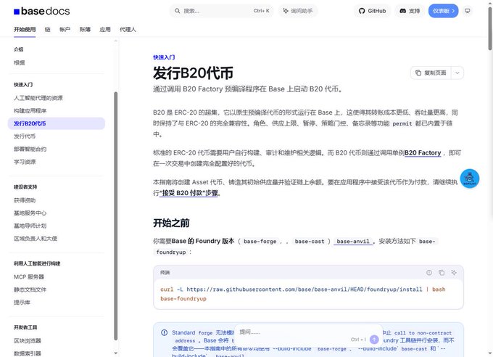Follow the 接受 B20 付款 link
The height and width of the screenshot is (357, 493).
tap(188, 193)
